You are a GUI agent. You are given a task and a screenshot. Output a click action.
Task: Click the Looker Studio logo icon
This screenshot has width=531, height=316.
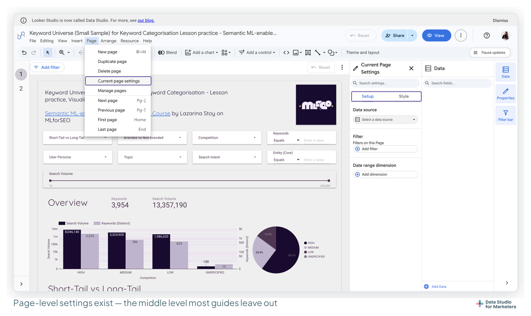click(x=21, y=35)
